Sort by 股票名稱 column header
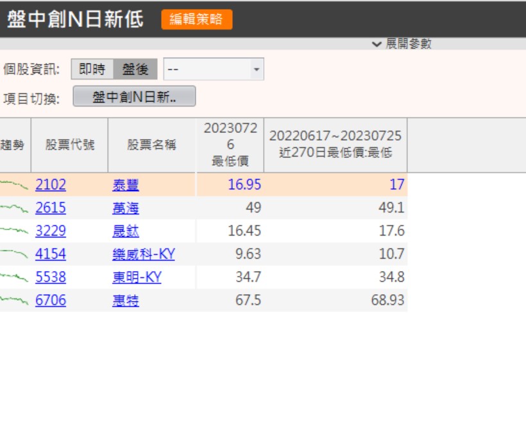This screenshot has height=438, width=526. tap(151, 145)
